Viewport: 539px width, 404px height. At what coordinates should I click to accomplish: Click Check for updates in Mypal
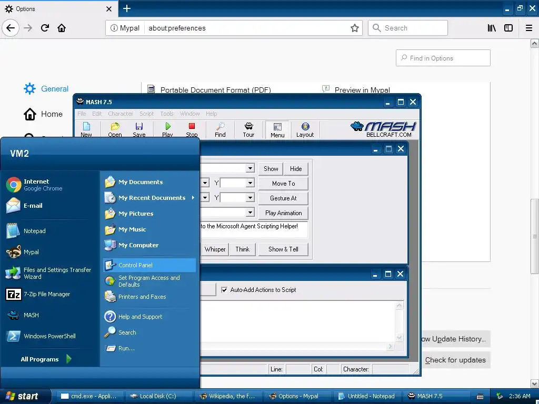coord(455,360)
